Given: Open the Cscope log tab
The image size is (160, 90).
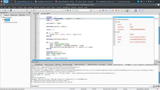Looking at the screenshot, I should tap(109, 64).
